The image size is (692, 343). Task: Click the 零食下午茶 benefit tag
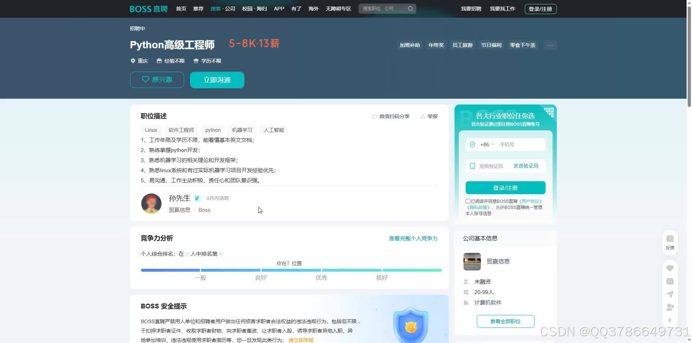pos(523,45)
